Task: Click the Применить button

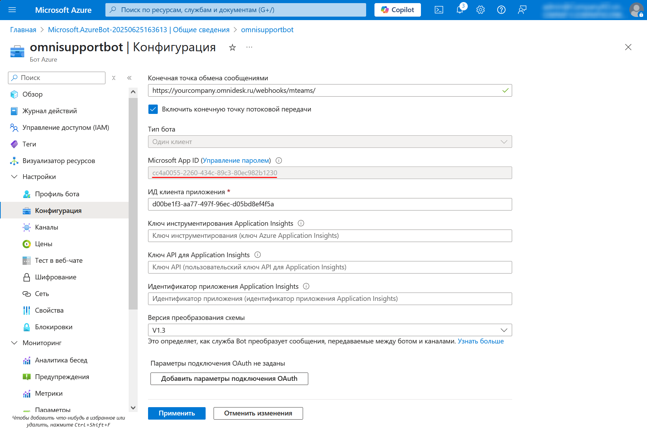Action: 177,413
